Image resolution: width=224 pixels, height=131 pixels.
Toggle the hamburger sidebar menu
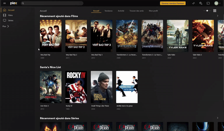[4, 3]
